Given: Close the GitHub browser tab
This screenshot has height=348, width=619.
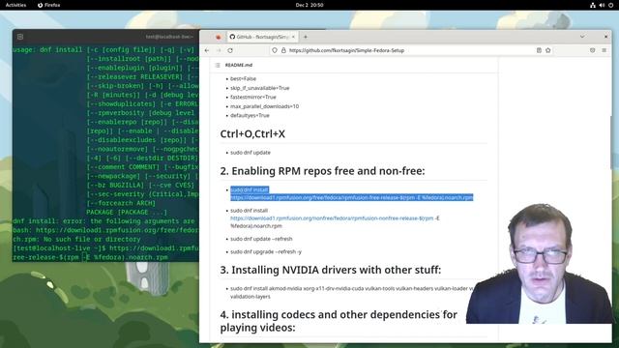Looking at the screenshot, I should (x=293, y=37).
